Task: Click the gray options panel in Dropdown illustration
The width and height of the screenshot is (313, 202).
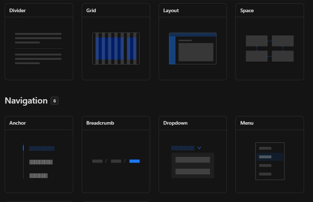Action: point(192,165)
